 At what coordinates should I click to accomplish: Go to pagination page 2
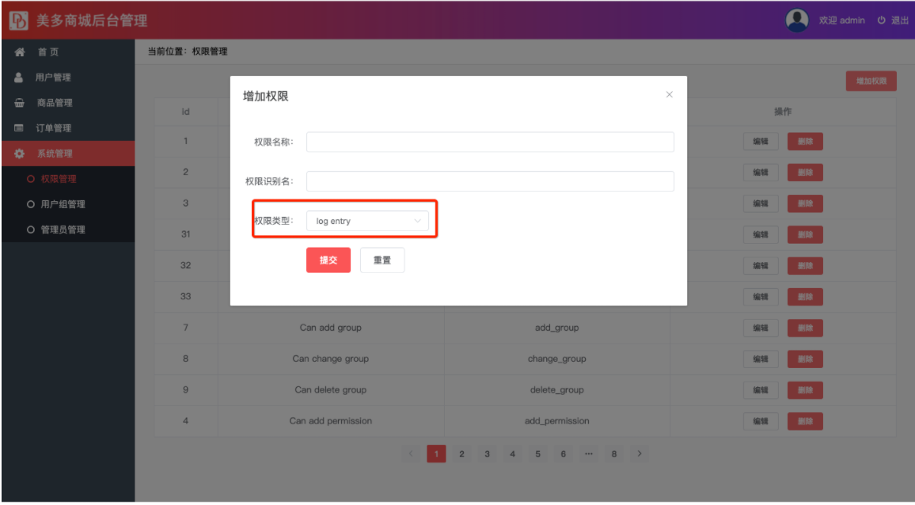pyautogui.click(x=461, y=454)
